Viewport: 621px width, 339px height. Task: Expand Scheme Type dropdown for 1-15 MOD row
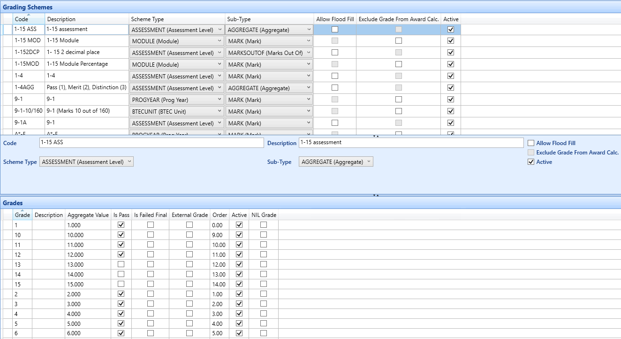[176, 41]
